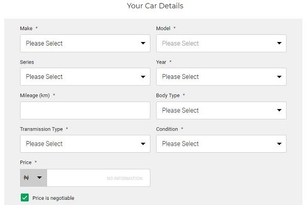
Task: Click the arrow icon in Series field
Action: pyautogui.click(x=143, y=77)
